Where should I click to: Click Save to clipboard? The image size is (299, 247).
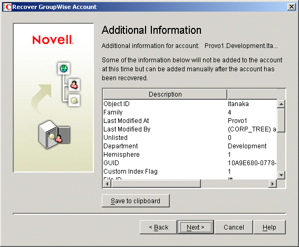[136, 201]
